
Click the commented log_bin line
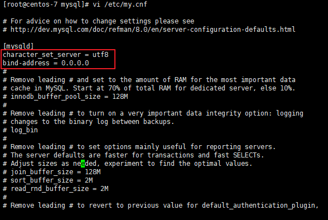click(20, 130)
